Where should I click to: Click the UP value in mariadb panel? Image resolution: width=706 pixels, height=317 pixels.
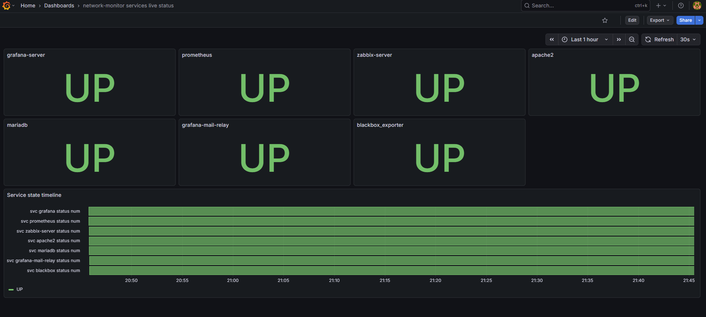coord(90,158)
